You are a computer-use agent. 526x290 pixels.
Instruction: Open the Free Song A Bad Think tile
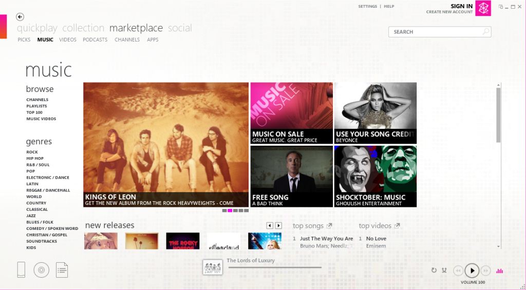292,177
